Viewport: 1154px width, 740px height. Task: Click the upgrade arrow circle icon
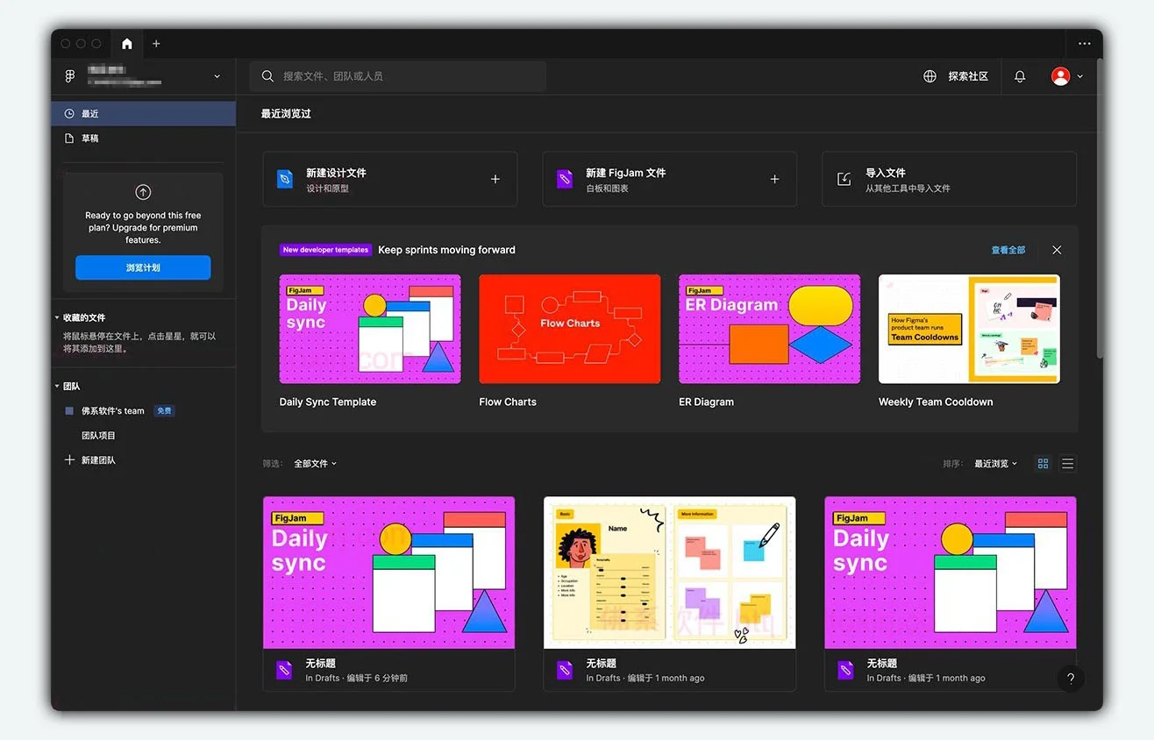pyautogui.click(x=143, y=192)
